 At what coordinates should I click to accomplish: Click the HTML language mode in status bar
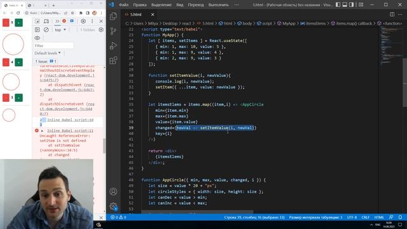pyautogui.click(x=379, y=217)
